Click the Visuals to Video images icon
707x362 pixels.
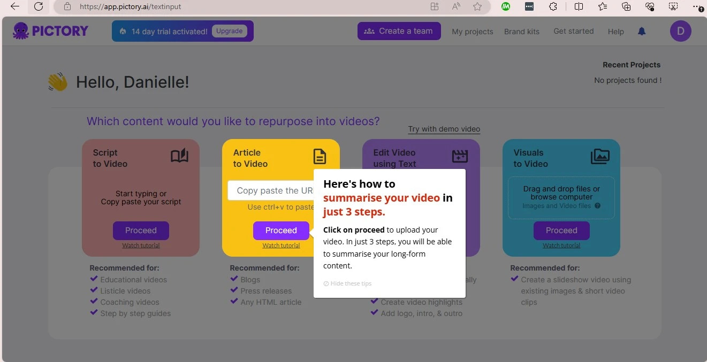click(x=600, y=156)
